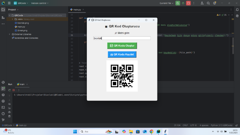The image size is (240, 135).
Task: Open the Structure tool window icon
Action: tap(3, 18)
